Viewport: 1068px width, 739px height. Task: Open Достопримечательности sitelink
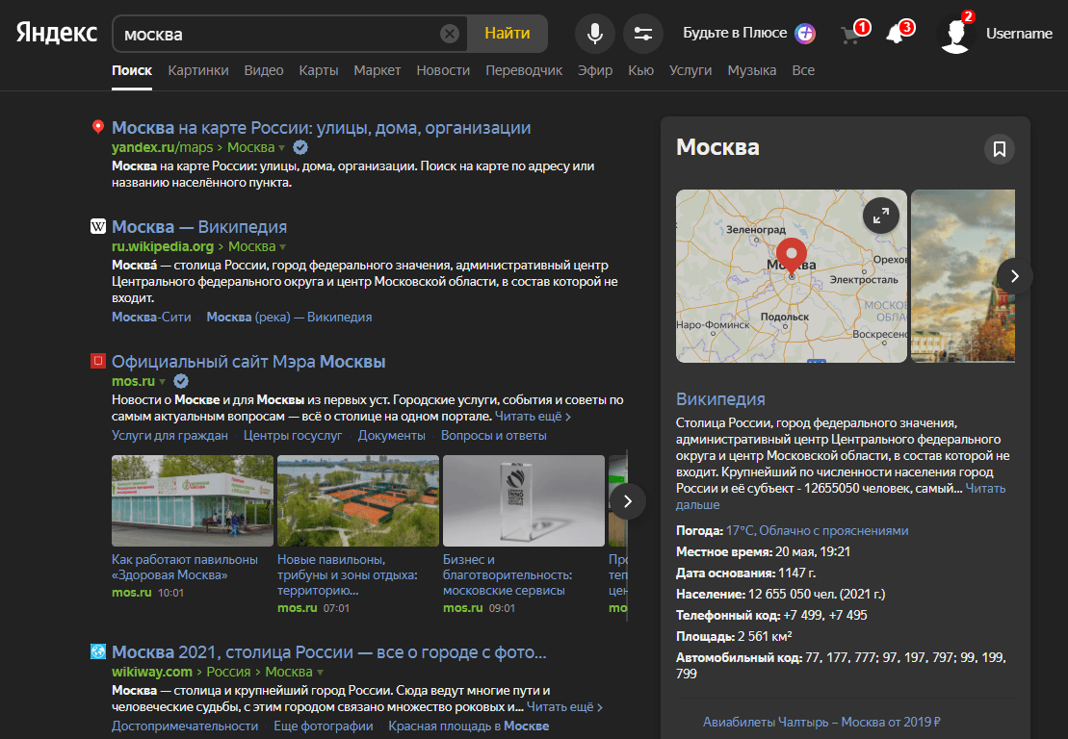[185, 726]
